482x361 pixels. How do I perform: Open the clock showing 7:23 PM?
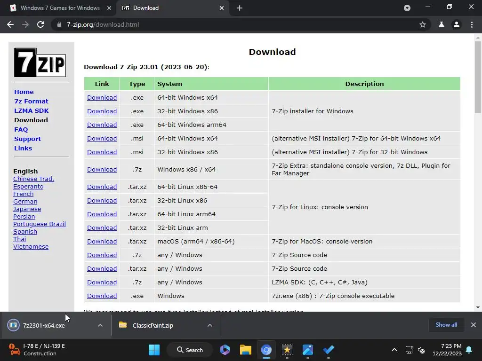447,350
